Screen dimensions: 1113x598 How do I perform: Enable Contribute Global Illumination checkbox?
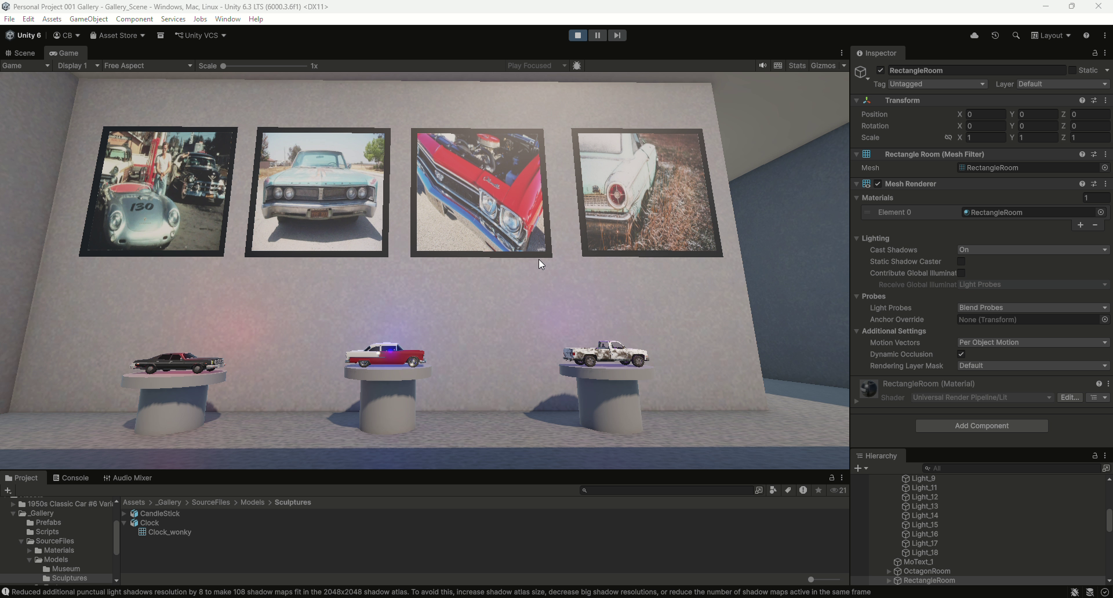pos(961,273)
